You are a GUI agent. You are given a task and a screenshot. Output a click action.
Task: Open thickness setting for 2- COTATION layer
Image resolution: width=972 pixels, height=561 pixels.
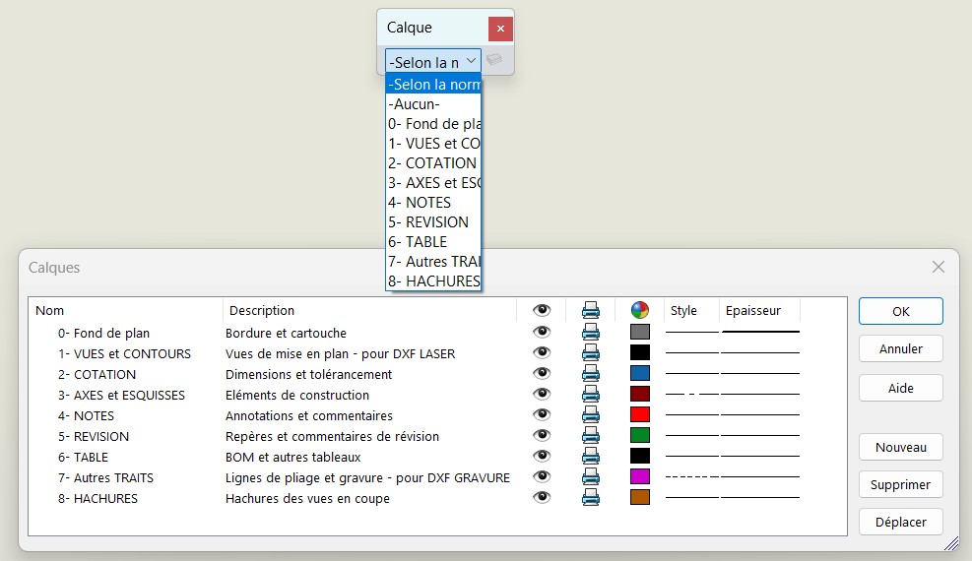click(760, 374)
